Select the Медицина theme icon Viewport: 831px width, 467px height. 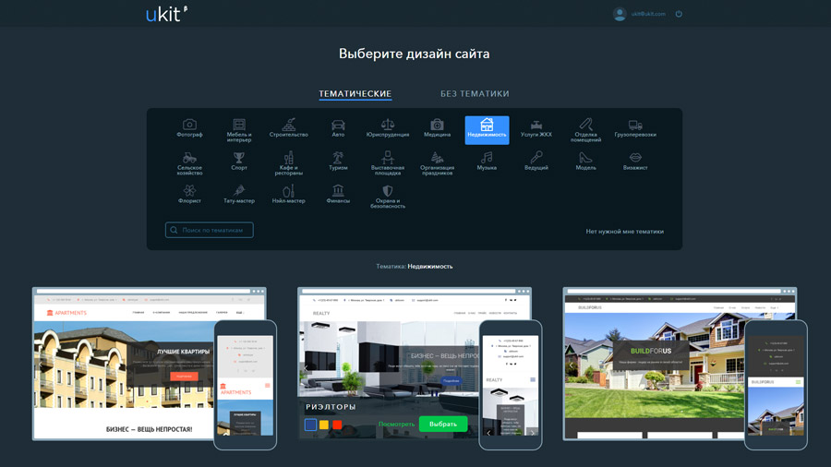438,125
